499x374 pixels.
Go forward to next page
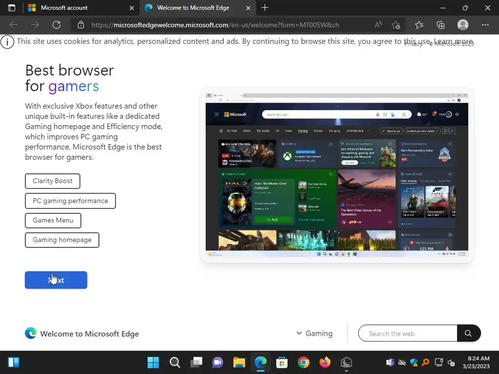35,25
